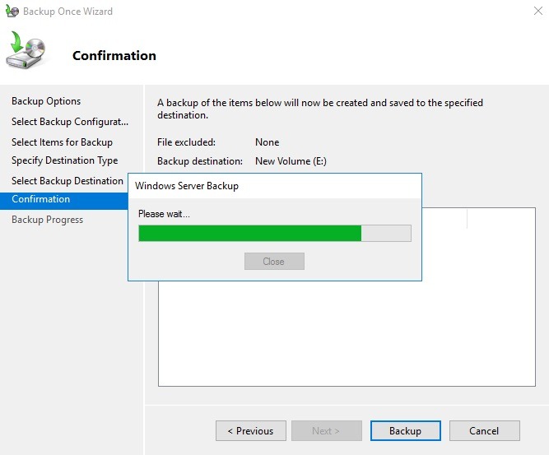549x455 pixels.
Task: Select the Backup Options step
Action: pos(46,101)
